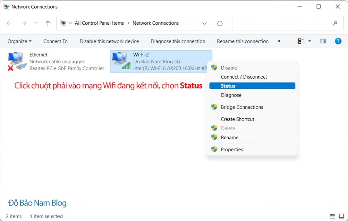The height and width of the screenshot is (221, 348).
Task: Click 'Do Bao Nam Blog 5G' network name
Action: coord(156,62)
